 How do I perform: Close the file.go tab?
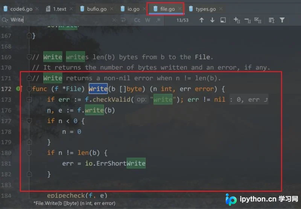coord(180,9)
